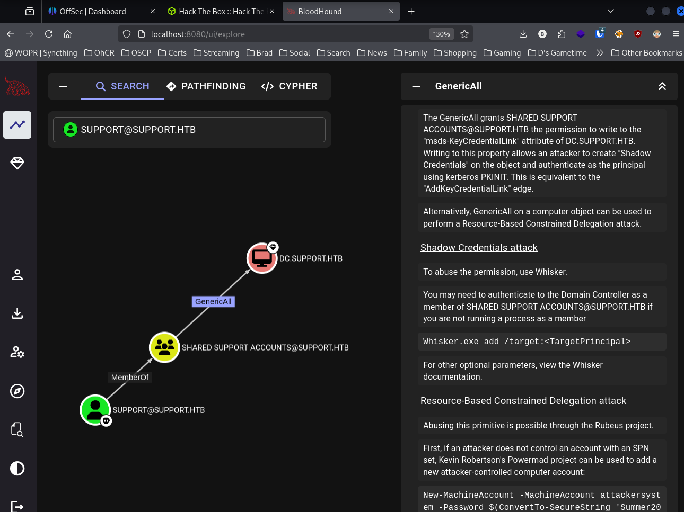This screenshot has height=512, width=684.
Task: Open the API Explorer compass icon
Action: click(17, 391)
